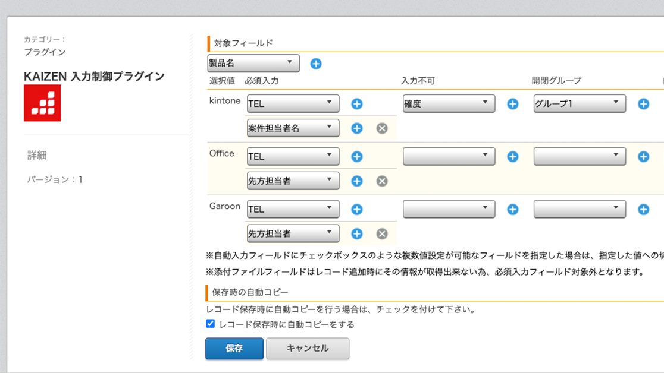Open Office TEL required-field dropdown
The width and height of the screenshot is (664, 373).
(x=293, y=156)
